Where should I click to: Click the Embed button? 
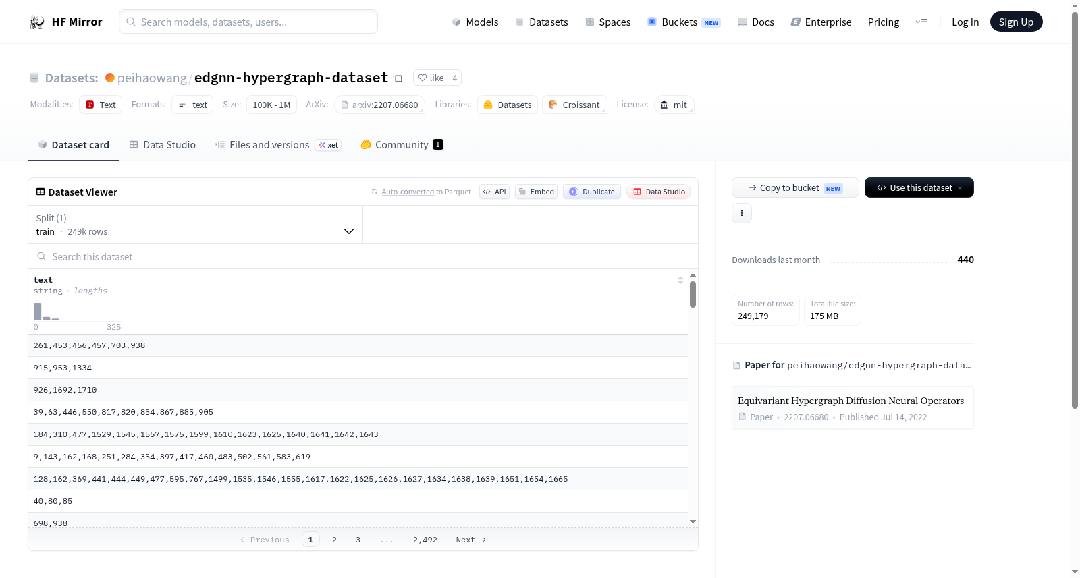(537, 192)
